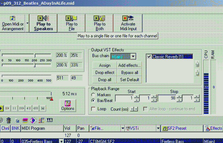Click the Play to Speakers button
The image size is (223, 143).
click(43, 23)
